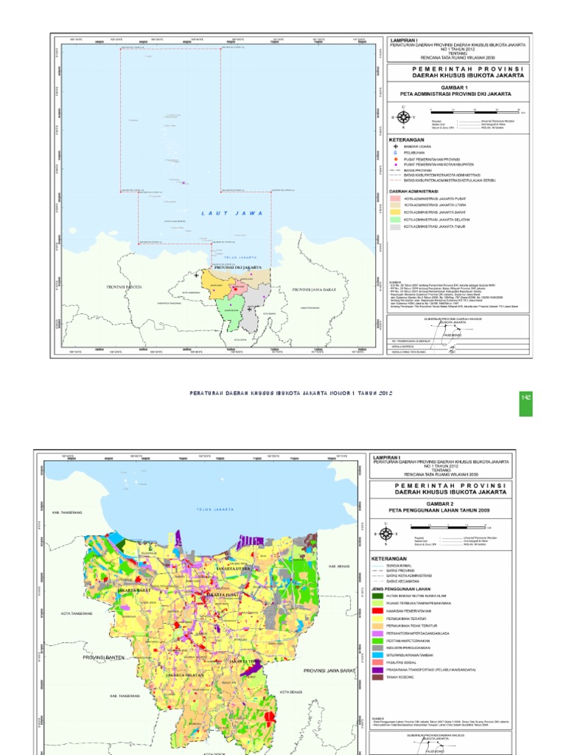Click 'LAMPIRAN I' header of the second map

pos(386,457)
